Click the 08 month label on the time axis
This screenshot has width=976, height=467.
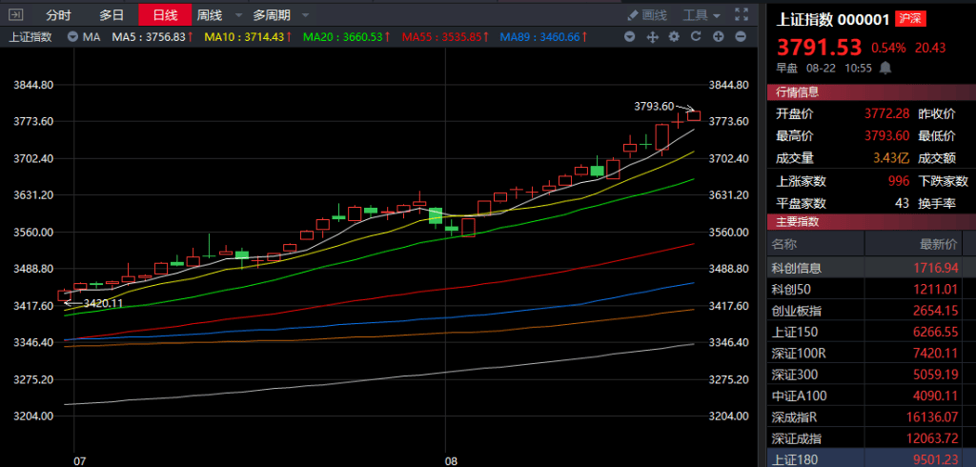(x=451, y=461)
